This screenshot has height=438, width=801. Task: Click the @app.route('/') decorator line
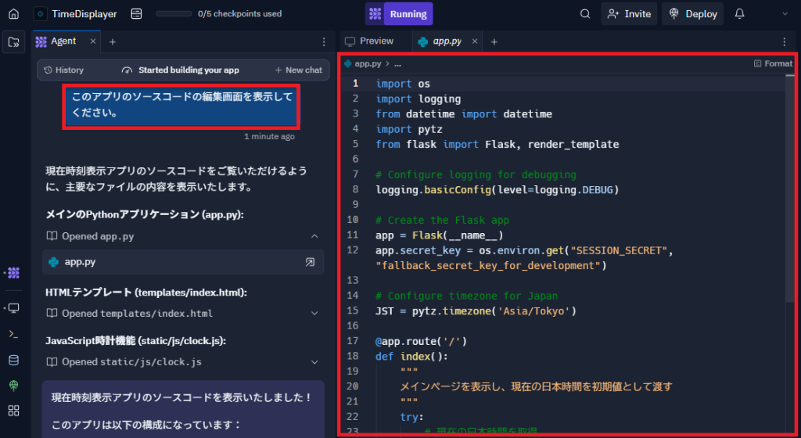coord(421,341)
